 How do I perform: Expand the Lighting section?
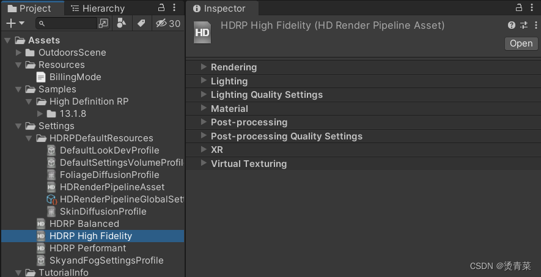[x=204, y=81]
